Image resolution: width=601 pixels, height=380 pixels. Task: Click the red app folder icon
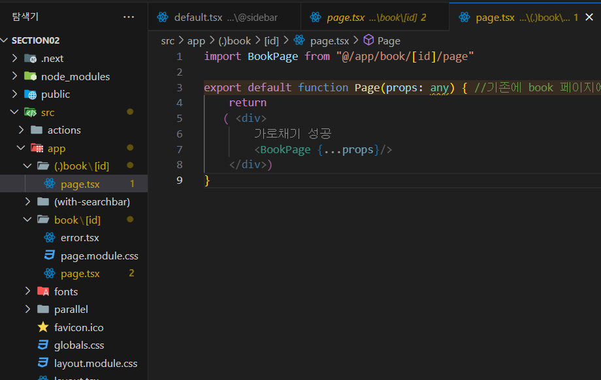(37, 148)
